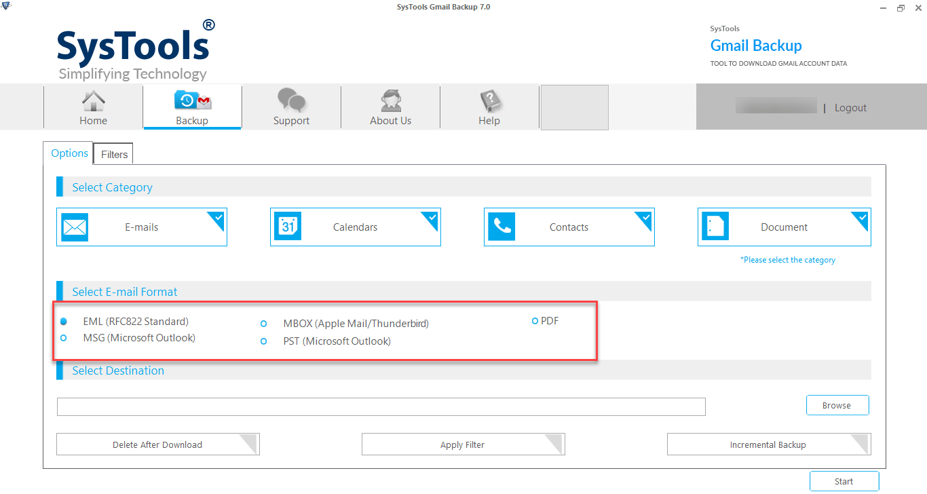
Task: Click the Contacts phone icon
Action: (502, 227)
